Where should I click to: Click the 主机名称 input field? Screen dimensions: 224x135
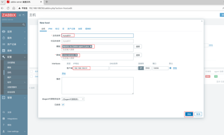point(97,35)
